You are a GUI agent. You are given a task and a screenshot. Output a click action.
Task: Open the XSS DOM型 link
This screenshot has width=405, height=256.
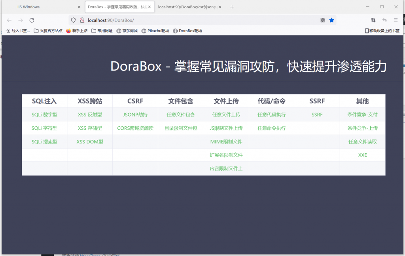[90, 141]
